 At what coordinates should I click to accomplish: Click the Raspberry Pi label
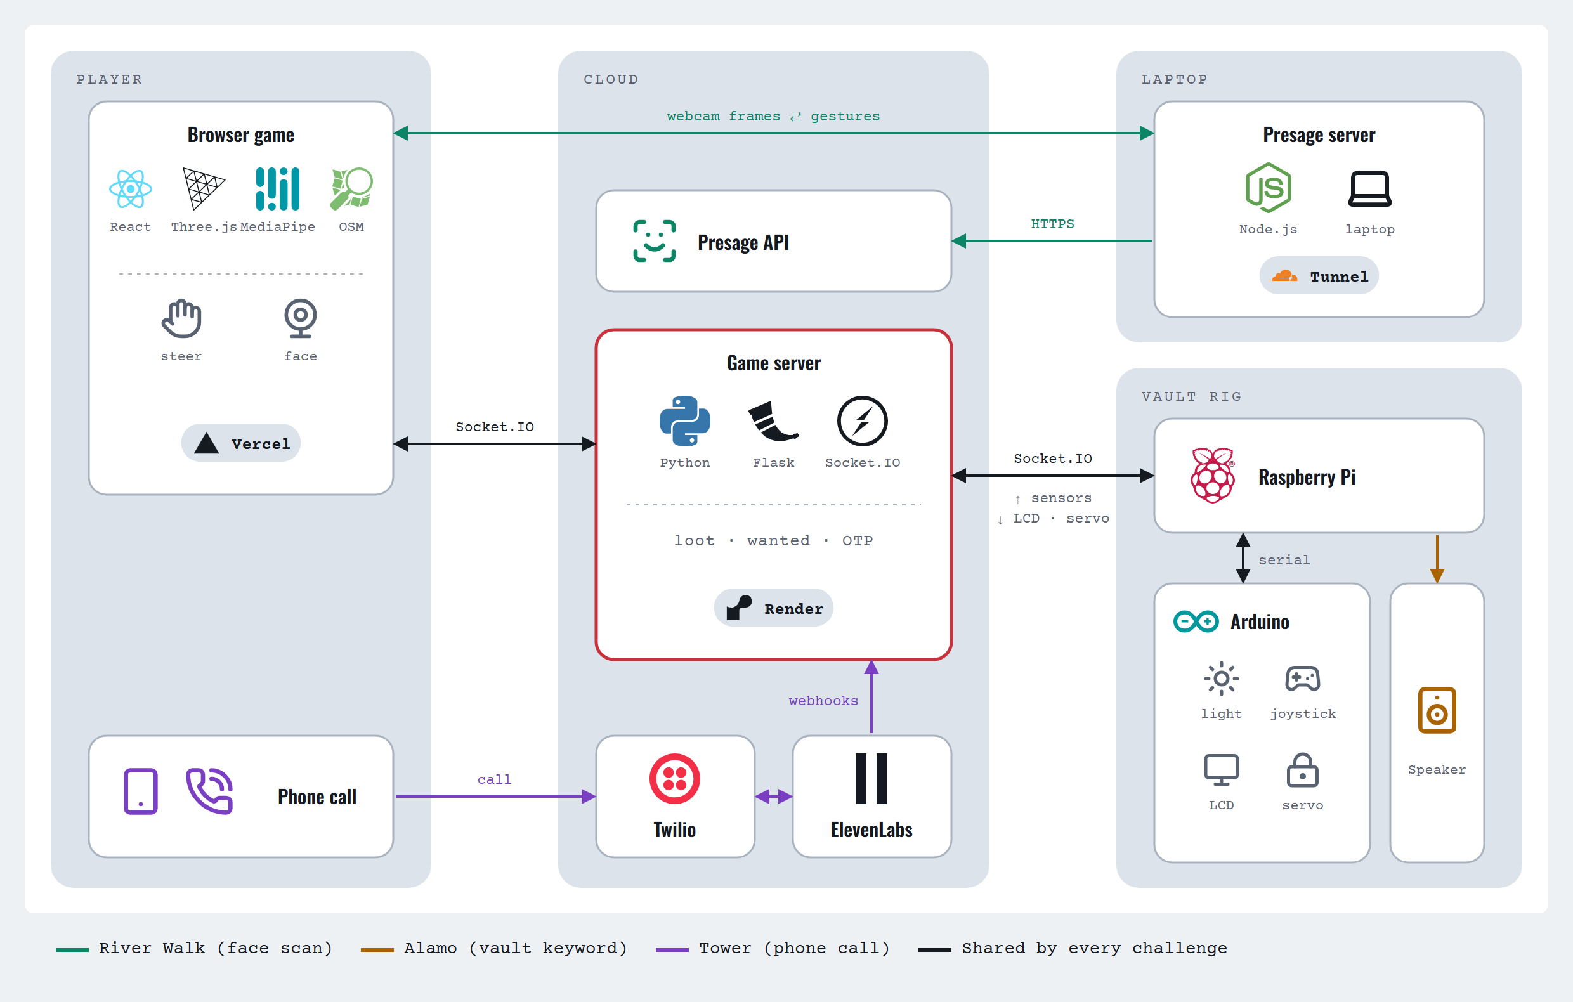pyautogui.click(x=1307, y=477)
